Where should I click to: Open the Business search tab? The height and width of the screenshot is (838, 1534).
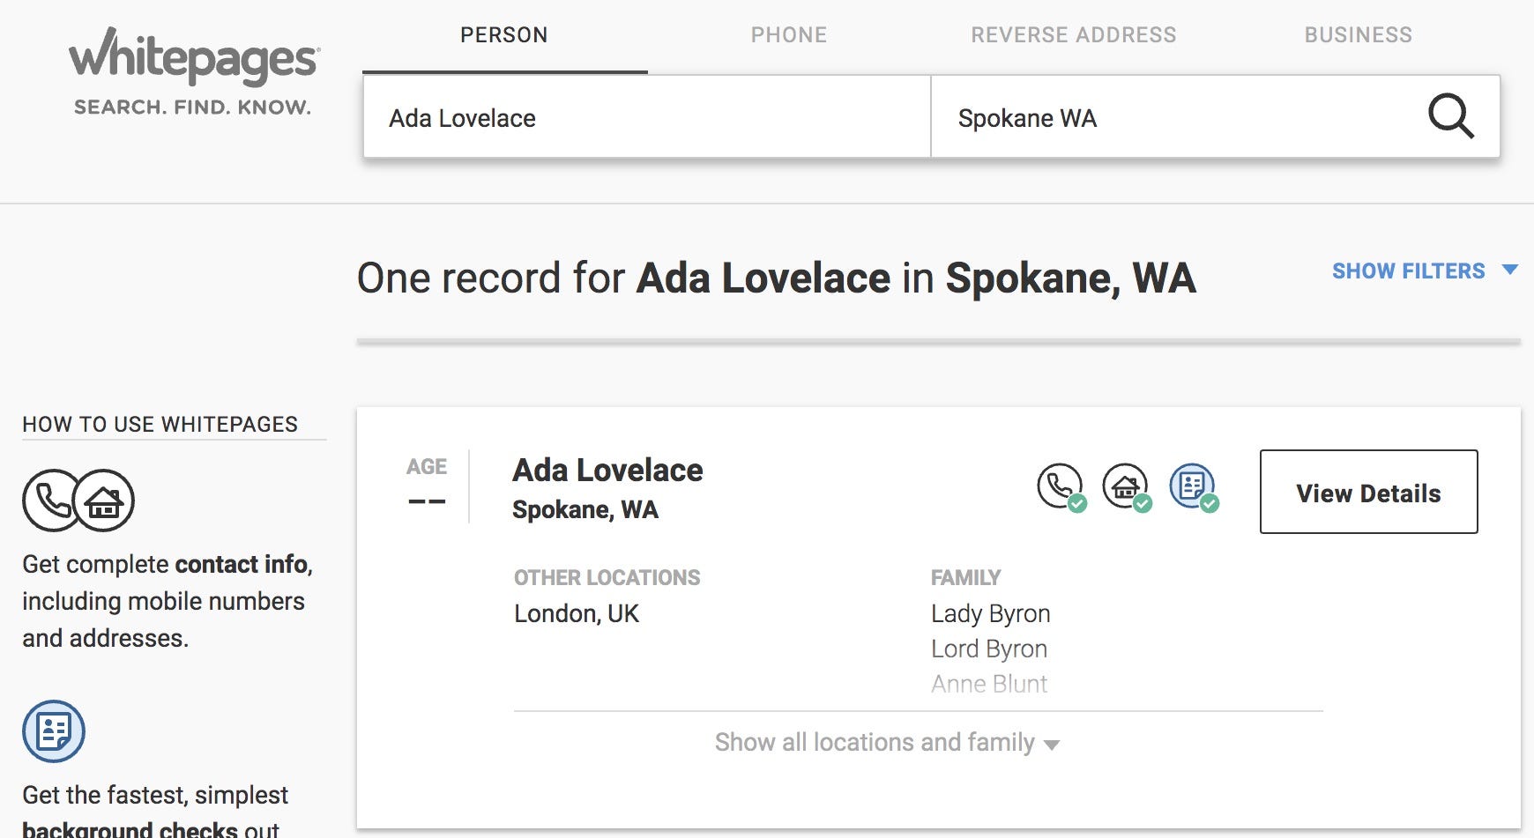click(1359, 35)
